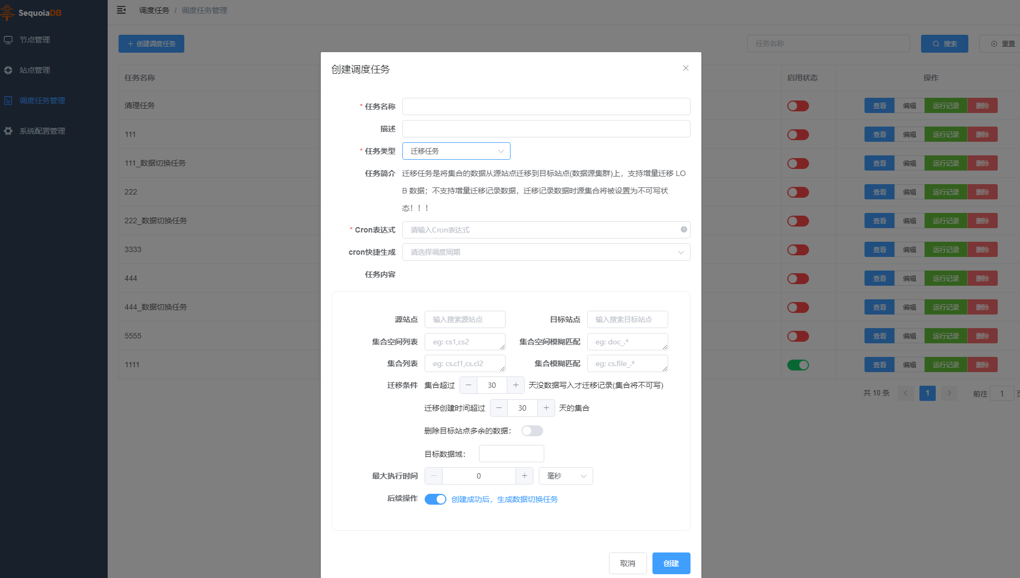Click the 创建 submit button

pos(671,563)
